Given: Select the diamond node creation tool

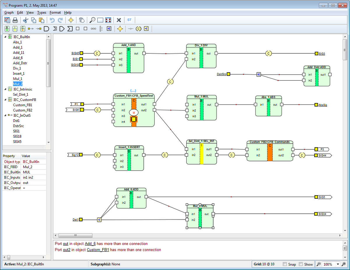Looking at the screenshot, I should 120,29.
